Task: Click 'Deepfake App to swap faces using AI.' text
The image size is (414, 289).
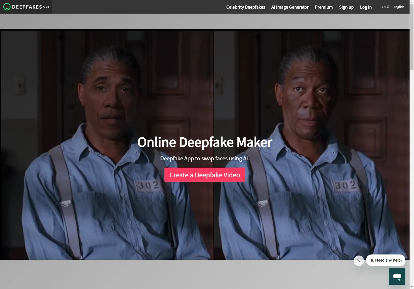Action: pos(205,158)
